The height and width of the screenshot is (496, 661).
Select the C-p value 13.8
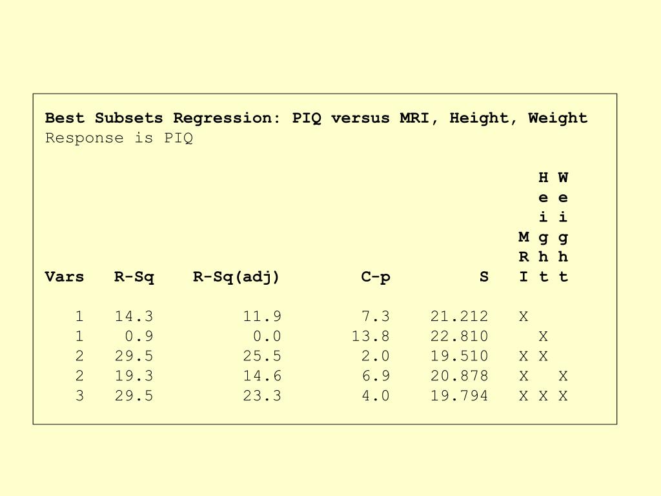pos(371,336)
